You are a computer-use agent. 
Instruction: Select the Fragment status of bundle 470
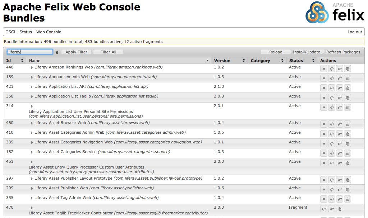click(298, 208)
